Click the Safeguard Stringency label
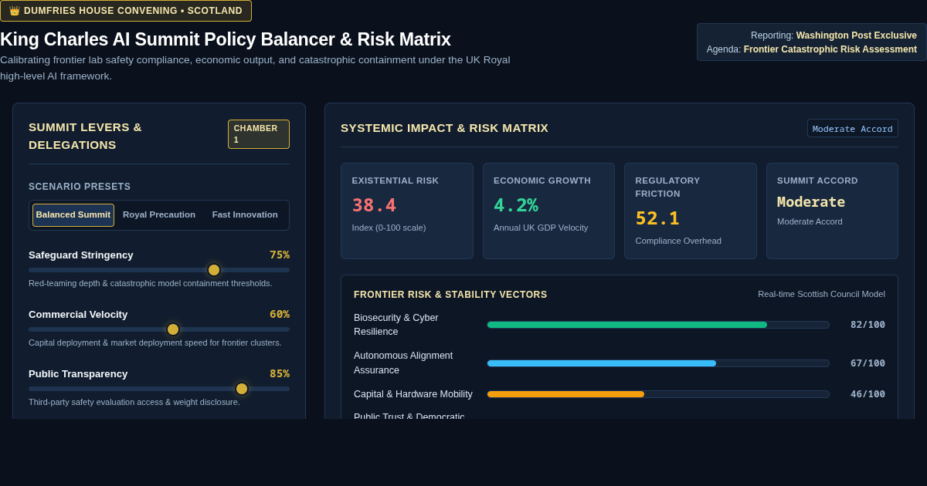The image size is (927, 486). coord(81,255)
